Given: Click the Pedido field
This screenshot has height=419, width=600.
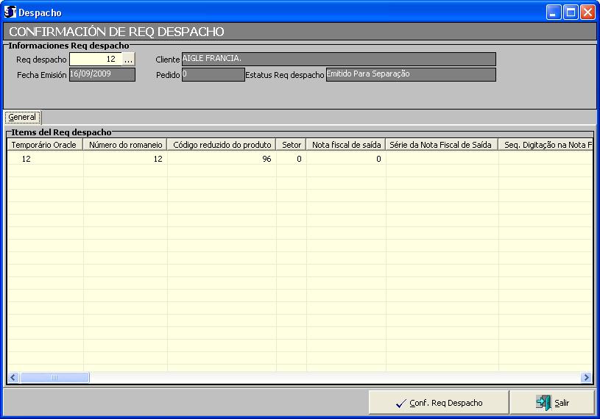Looking at the screenshot, I should coord(213,74).
